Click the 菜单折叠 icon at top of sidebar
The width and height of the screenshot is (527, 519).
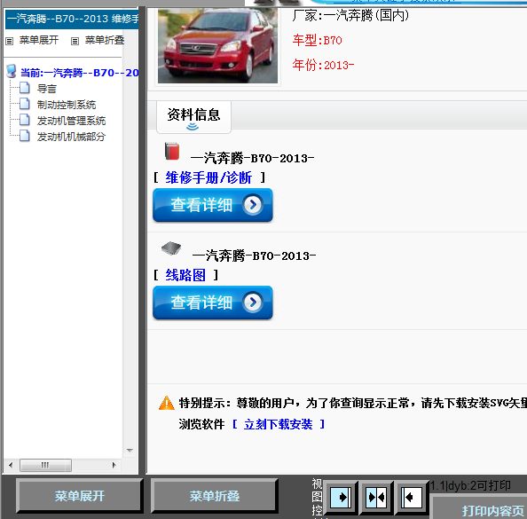click(x=75, y=41)
